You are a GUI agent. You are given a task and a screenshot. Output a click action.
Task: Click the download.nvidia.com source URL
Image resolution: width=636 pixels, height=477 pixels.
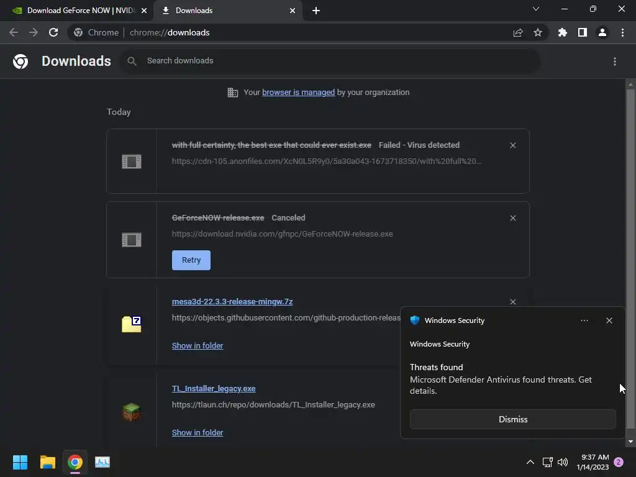pos(283,234)
